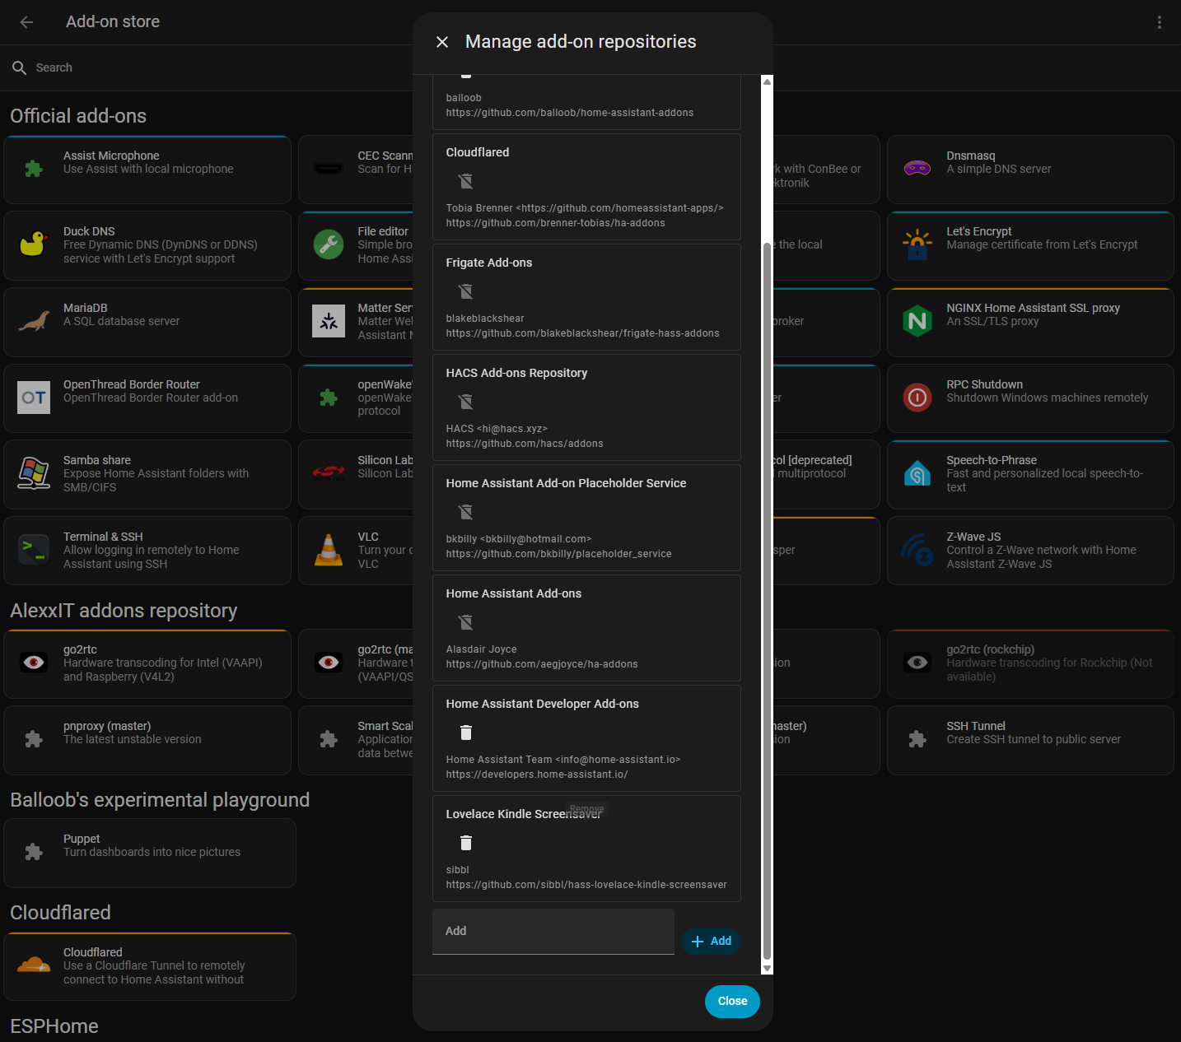The width and height of the screenshot is (1181, 1042).
Task: Open the OpenThread Border Router add-on icon
Action: click(34, 398)
